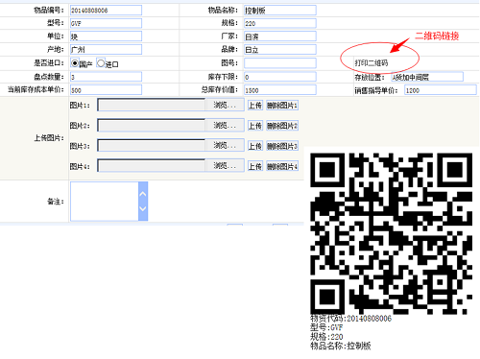
Task: Click the 销售指导单价 field
Action: coord(441,90)
